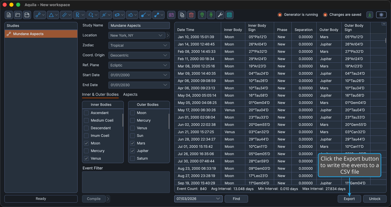This screenshot has width=391, height=207.
Task: Click the green location pin icon
Action: 202,15
